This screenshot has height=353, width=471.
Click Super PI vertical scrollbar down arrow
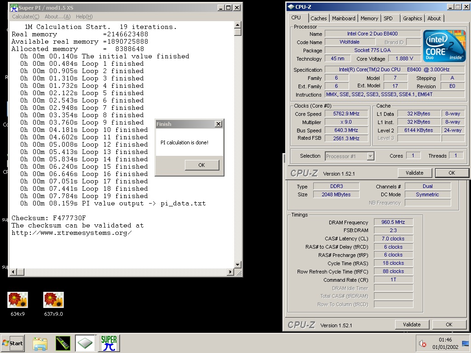coord(238,264)
